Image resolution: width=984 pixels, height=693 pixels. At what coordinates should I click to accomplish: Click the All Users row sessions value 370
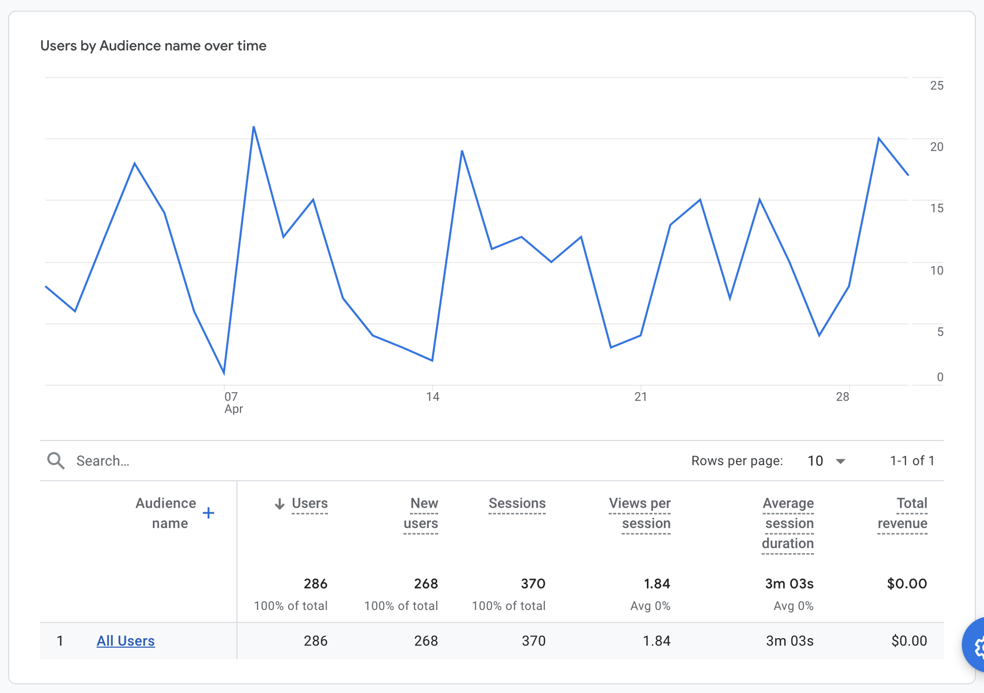(x=533, y=641)
